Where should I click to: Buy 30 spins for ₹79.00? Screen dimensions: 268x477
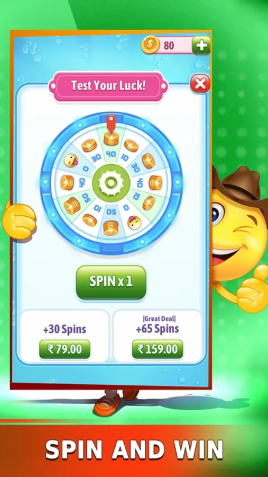[x=64, y=349]
